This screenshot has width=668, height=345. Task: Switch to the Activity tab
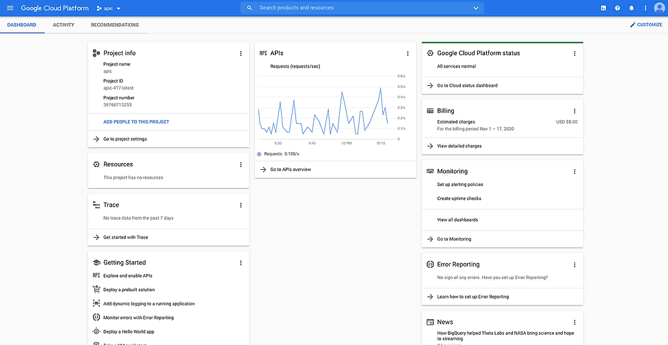click(64, 25)
